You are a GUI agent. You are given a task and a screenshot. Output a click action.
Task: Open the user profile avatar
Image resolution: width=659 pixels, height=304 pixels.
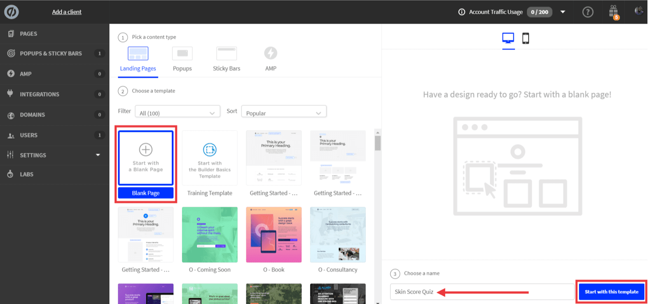click(x=639, y=11)
